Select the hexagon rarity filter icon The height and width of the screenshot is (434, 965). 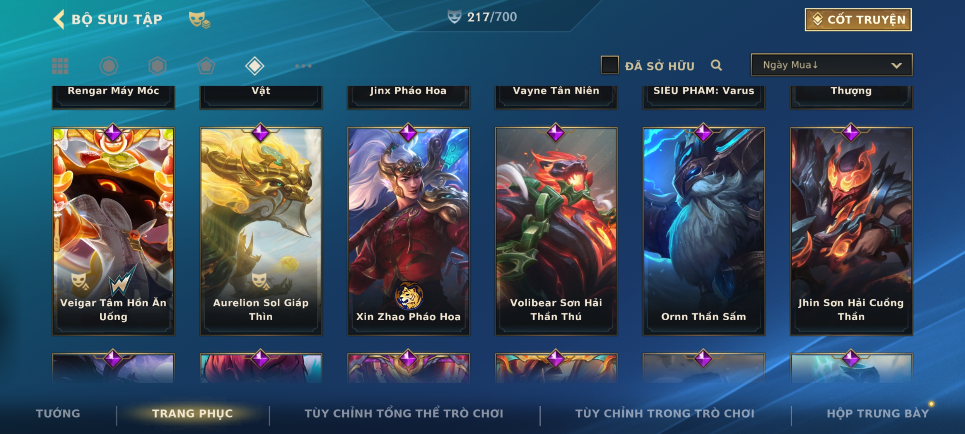pyautogui.click(x=157, y=66)
